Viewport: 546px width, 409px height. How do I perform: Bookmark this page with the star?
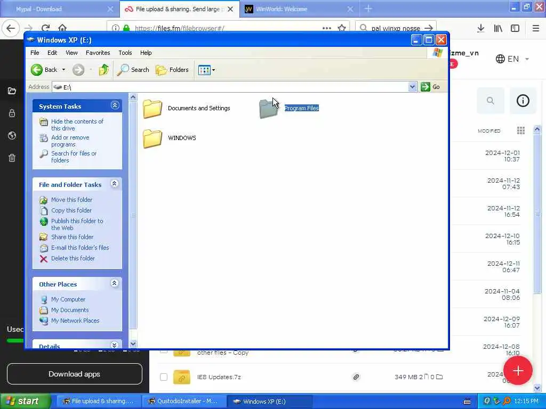(342, 28)
